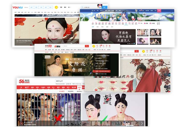Open the 广场 link in bilibili navigation

140,23
